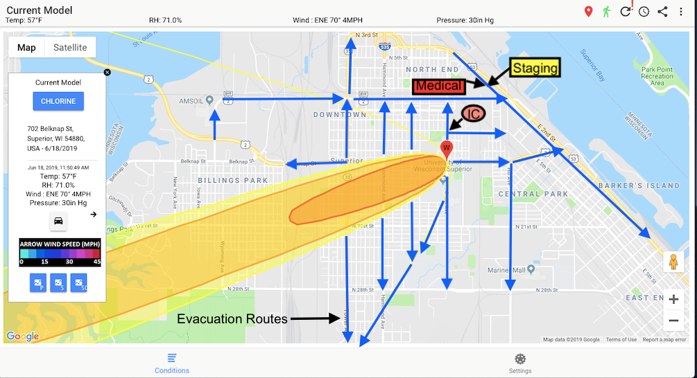Click 'NORTH END' map label
697x378 pixels.
coord(432,70)
